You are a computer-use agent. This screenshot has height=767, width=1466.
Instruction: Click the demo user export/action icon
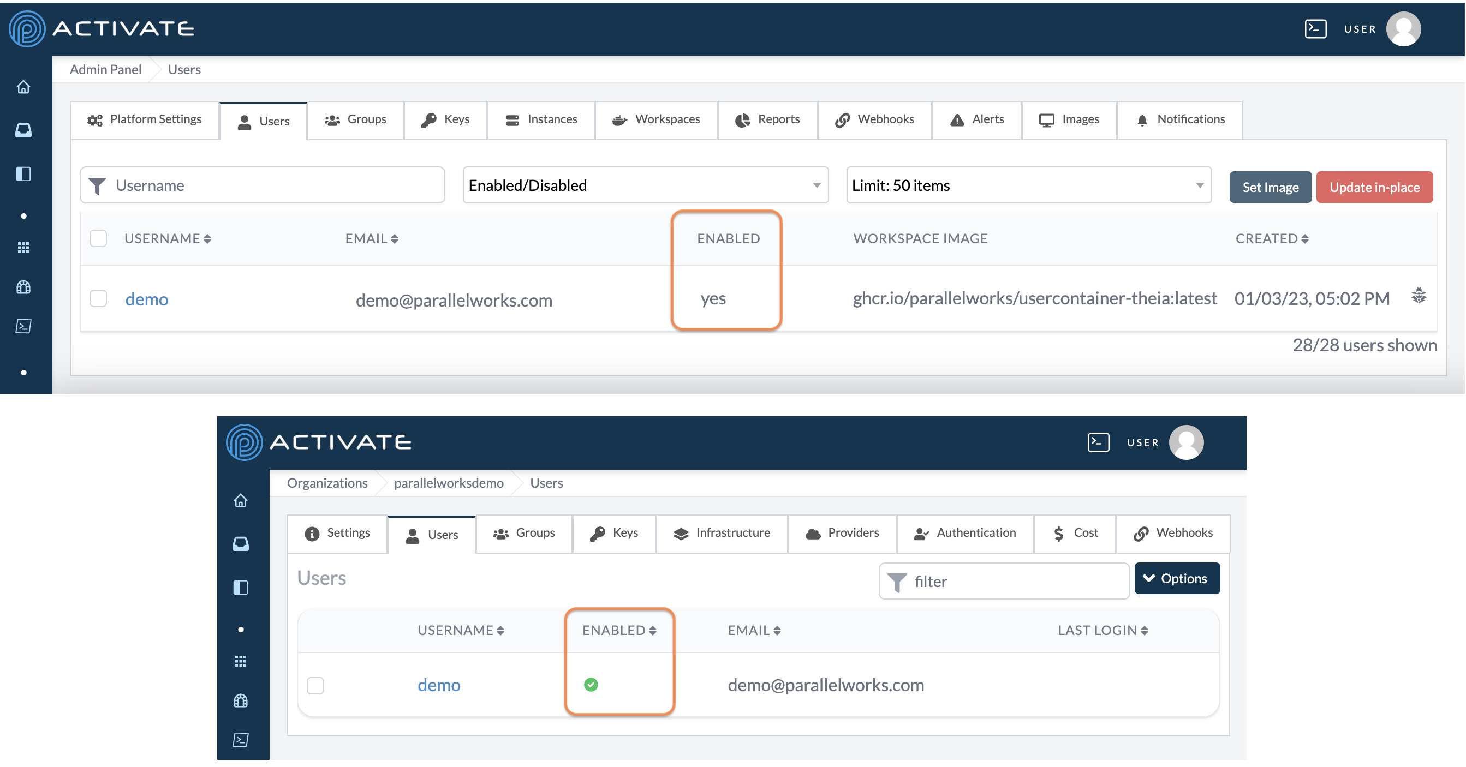click(1419, 298)
